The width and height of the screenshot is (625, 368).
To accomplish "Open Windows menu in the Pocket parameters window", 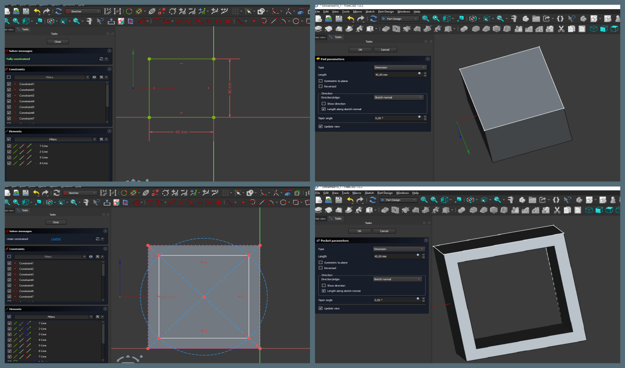I will point(402,193).
